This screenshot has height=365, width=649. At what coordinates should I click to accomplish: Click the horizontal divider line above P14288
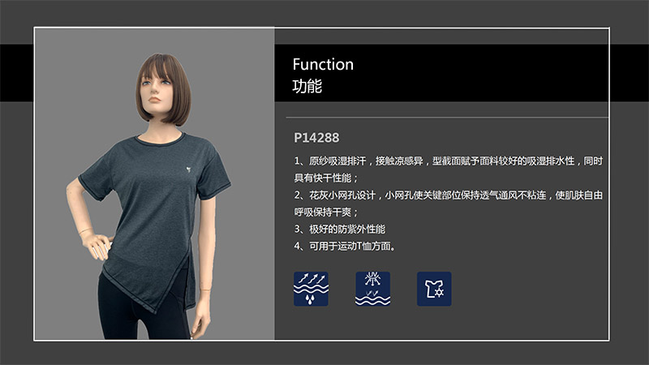[x=447, y=118]
